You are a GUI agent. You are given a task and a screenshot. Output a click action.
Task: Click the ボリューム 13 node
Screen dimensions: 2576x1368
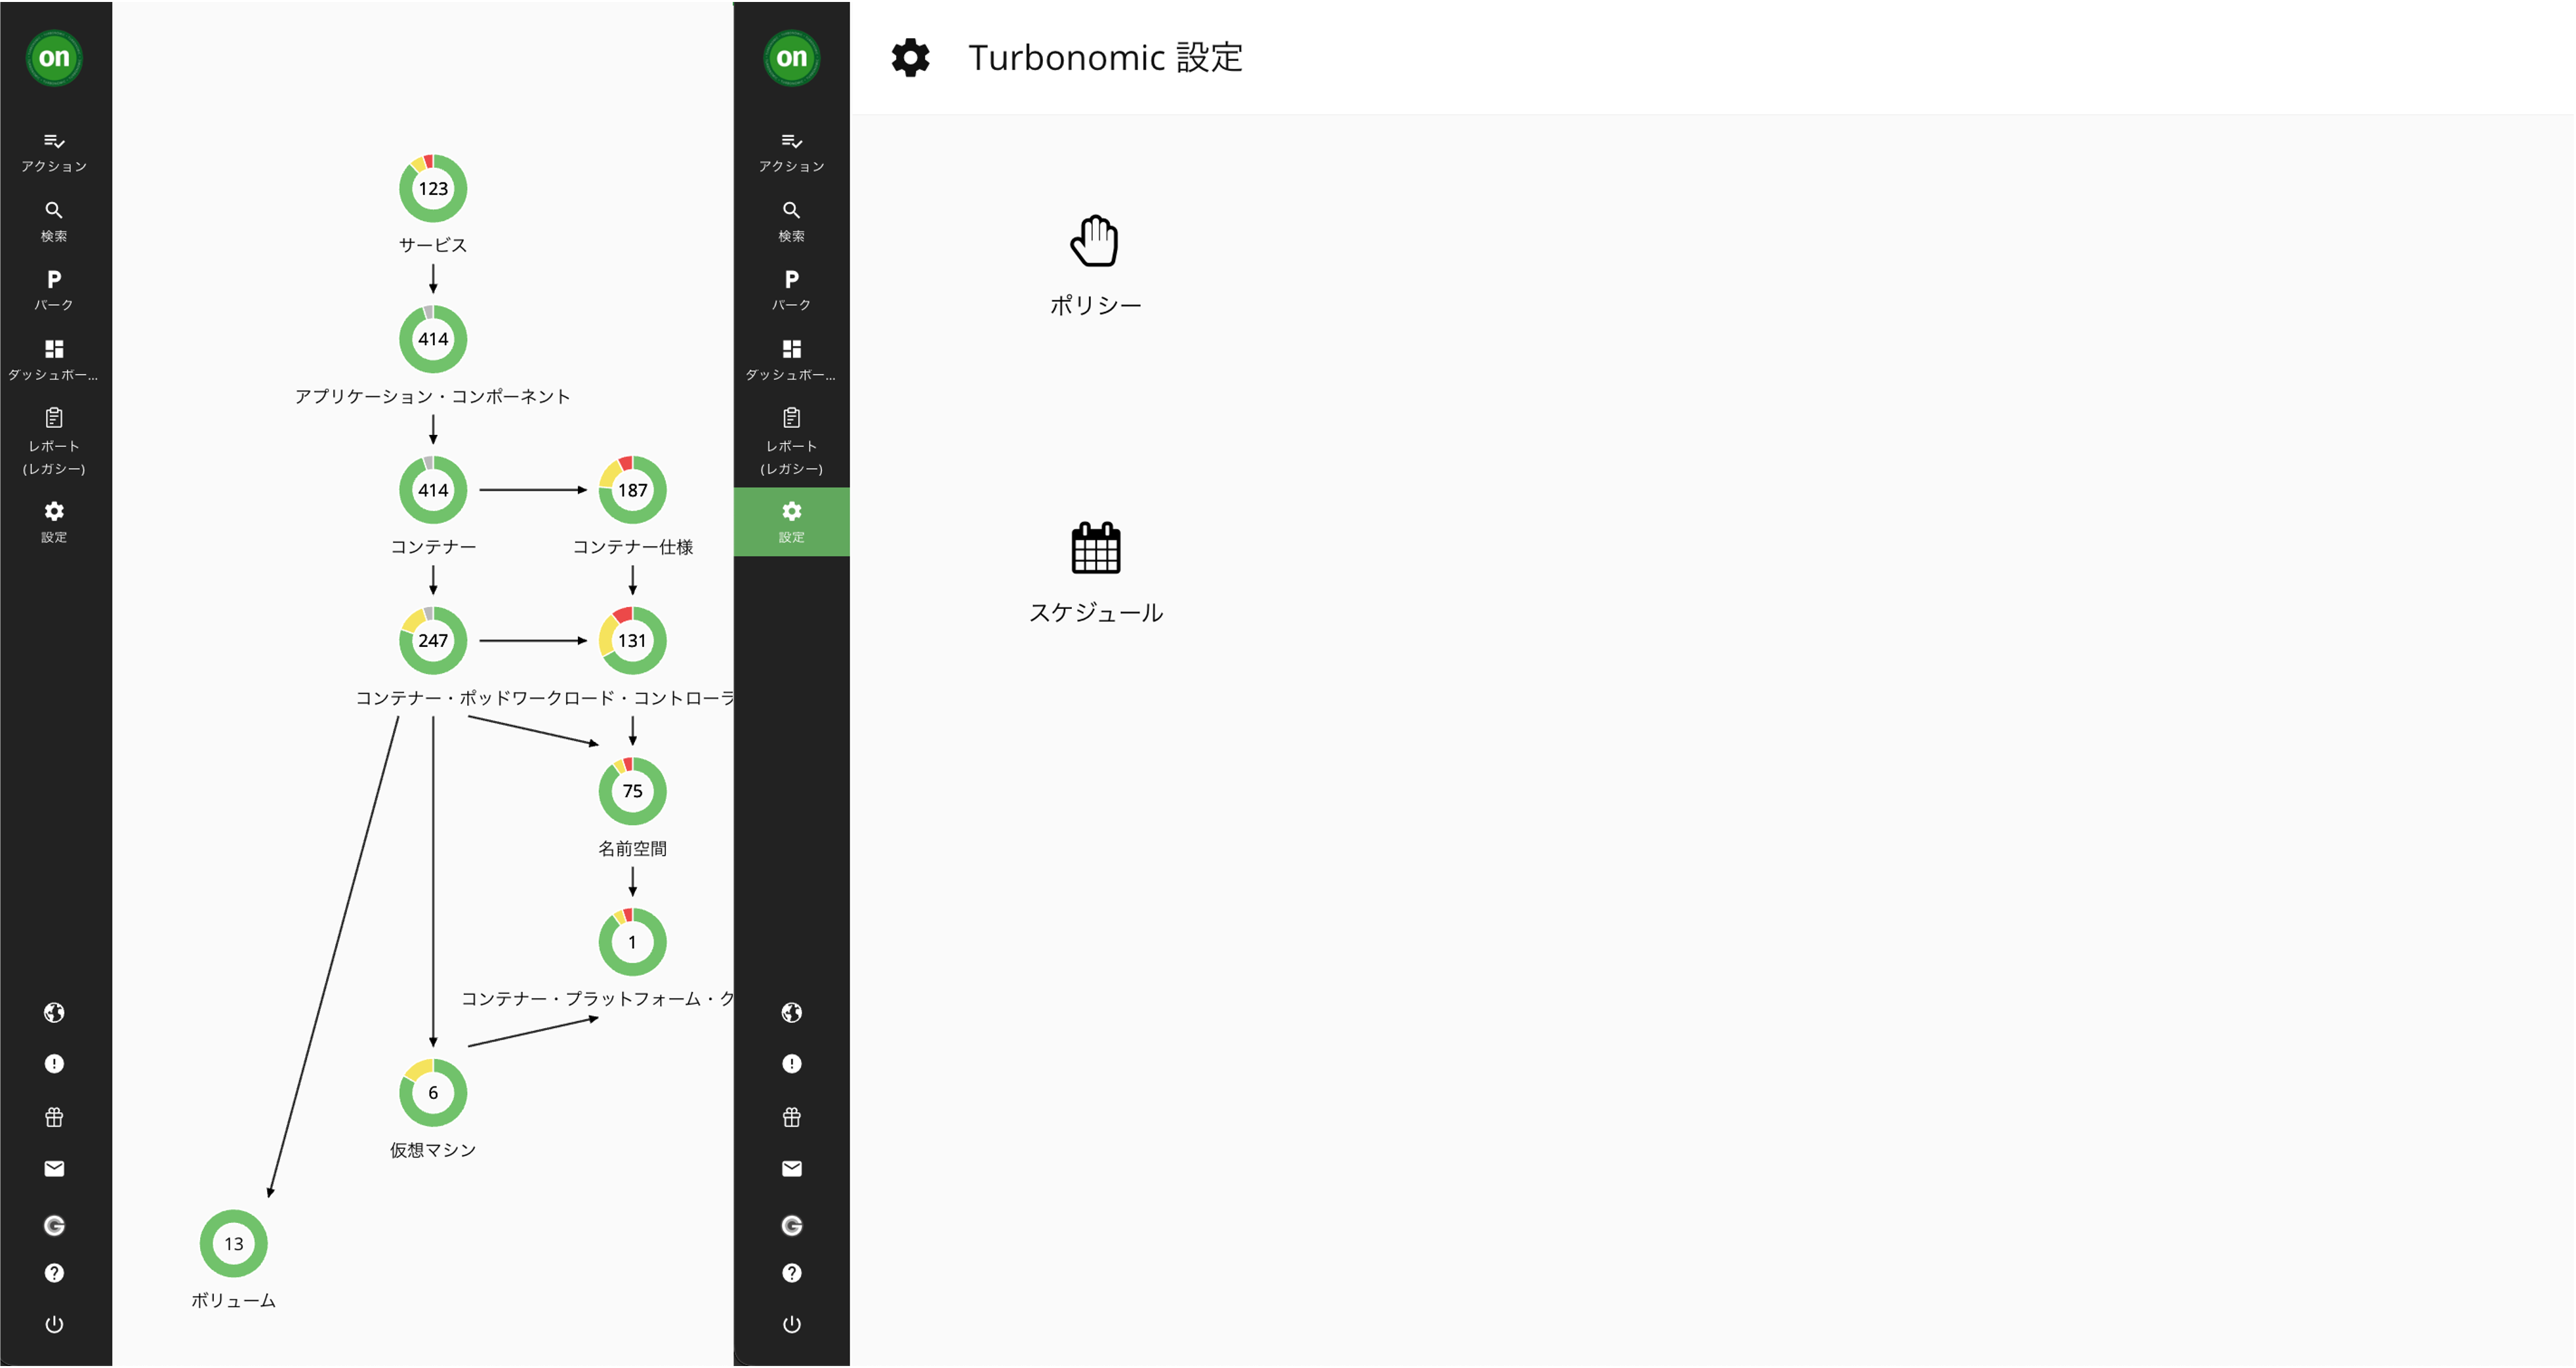[233, 1243]
